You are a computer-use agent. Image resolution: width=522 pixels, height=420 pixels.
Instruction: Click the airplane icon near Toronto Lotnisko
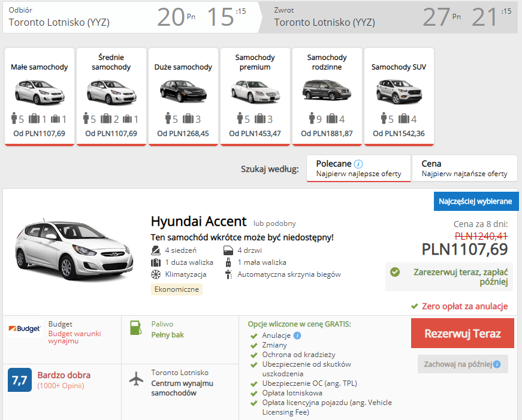[136, 379]
